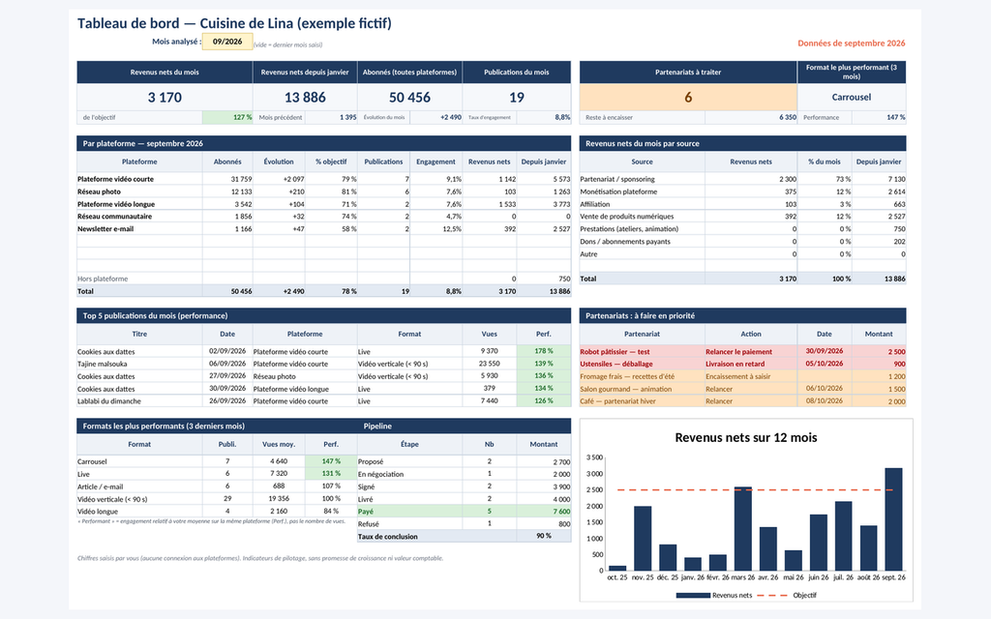Select the 178 % performance cell
The width and height of the screenshot is (991, 619).
click(544, 351)
